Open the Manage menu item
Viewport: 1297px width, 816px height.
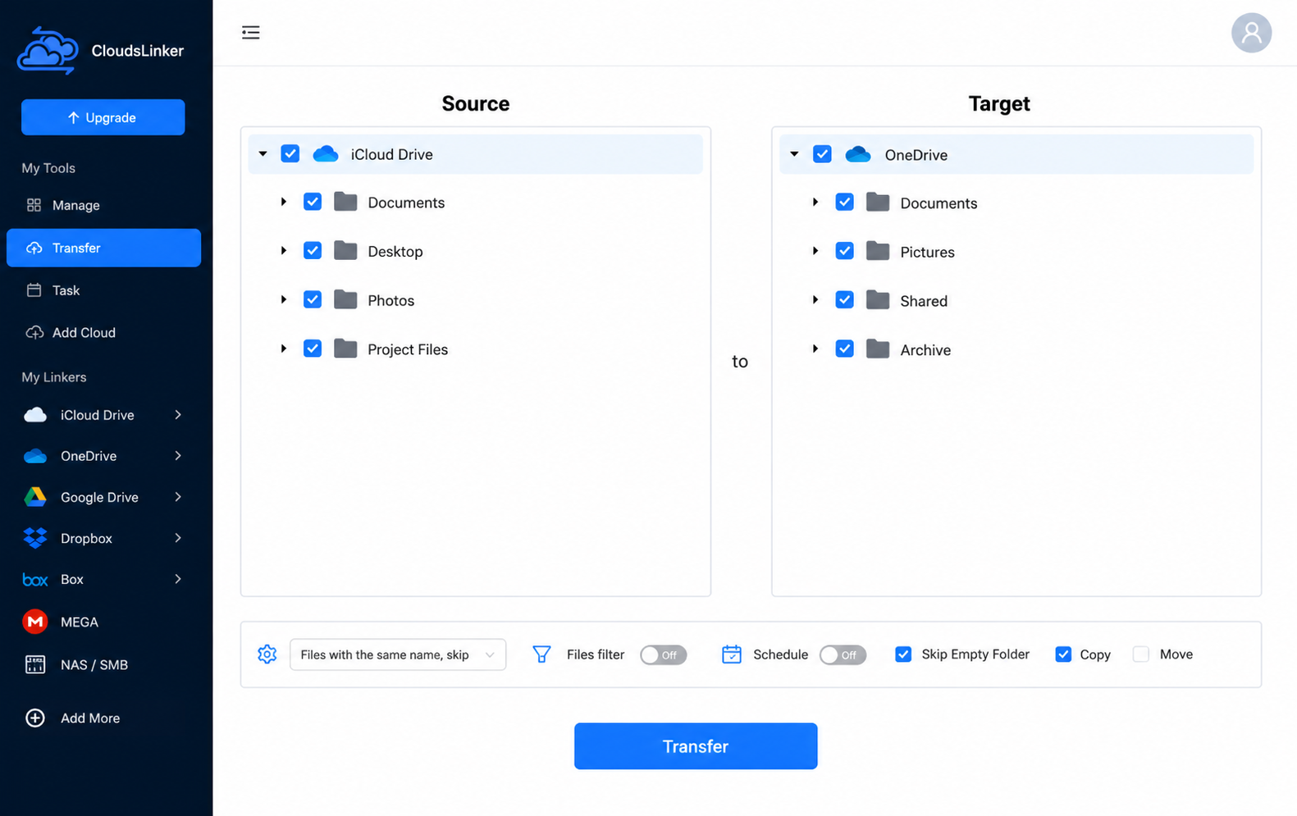103,205
